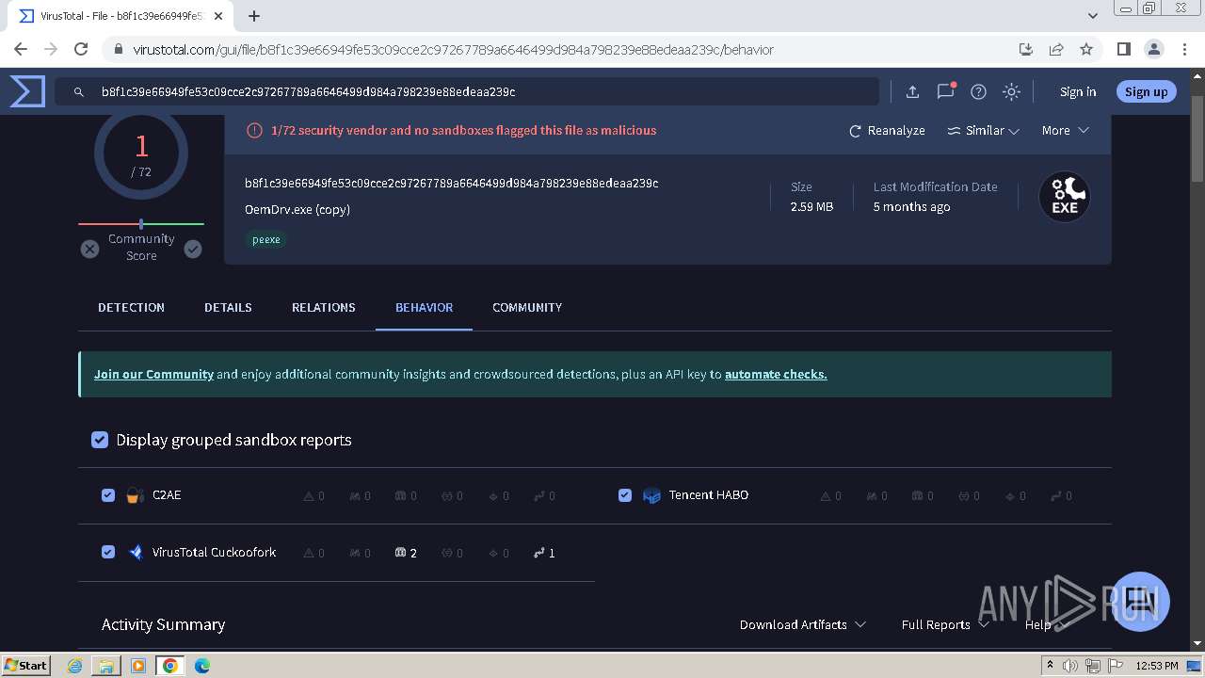Click the Join our Community link
Image resolution: width=1205 pixels, height=678 pixels.
pos(153,374)
